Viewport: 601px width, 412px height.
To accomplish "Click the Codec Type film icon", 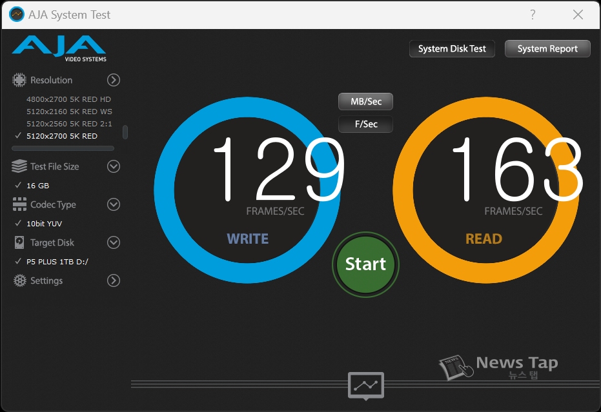I will tap(19, 204).
